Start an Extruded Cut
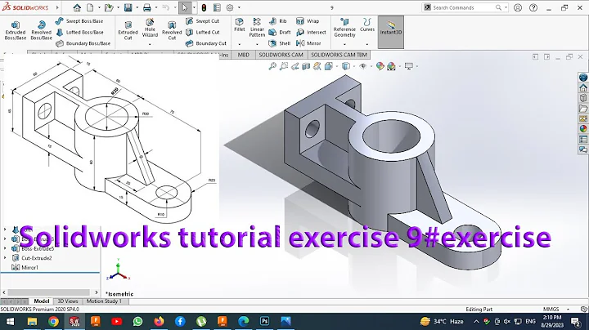Viewport: 589px width, 330px height. [x=128, y=31]
